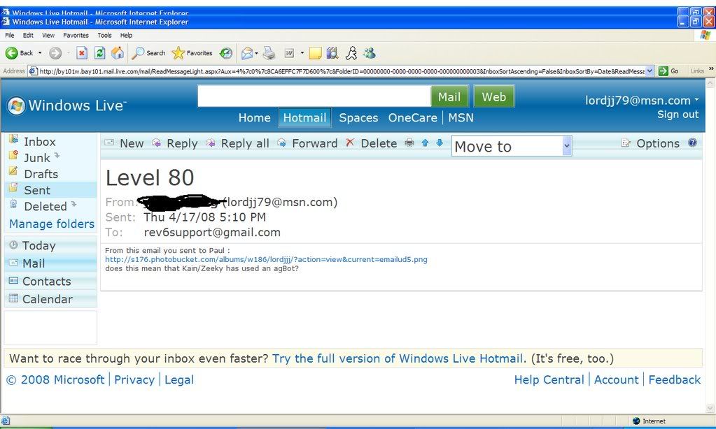Click the Edit with Word toolbar icon
This screenshot has height=429, width=716.
pos(289,53)
